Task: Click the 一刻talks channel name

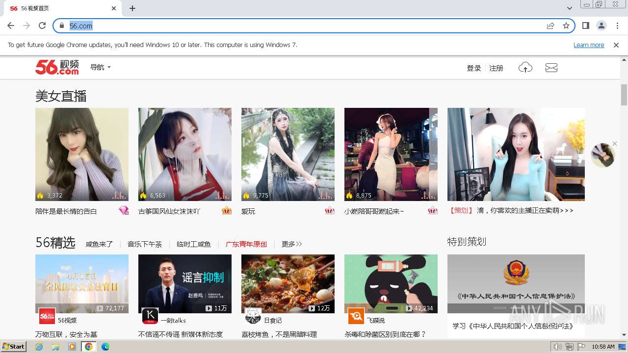Action: tap(173, 321)
